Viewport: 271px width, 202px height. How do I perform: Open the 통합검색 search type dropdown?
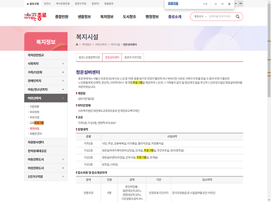click(200, 16)
